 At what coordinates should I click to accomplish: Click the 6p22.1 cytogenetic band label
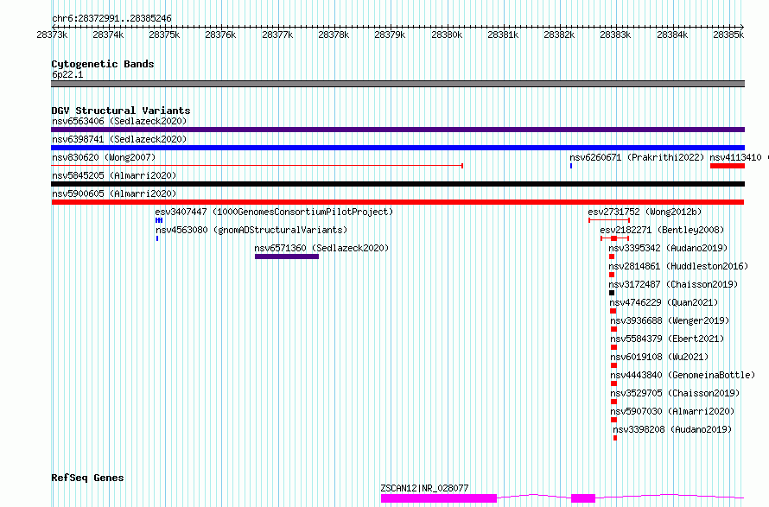click(67, 74)
